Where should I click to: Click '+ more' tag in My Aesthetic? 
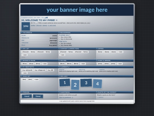(x=25, y=73)
